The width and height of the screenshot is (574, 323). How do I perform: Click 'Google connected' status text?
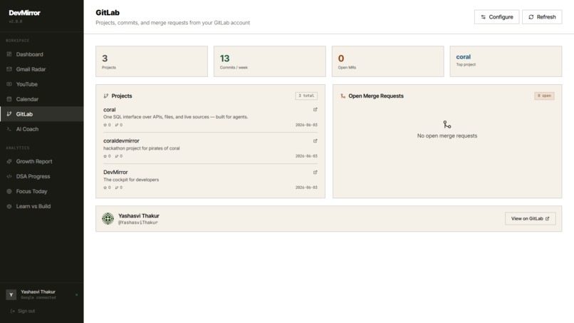pyautogui.click(x=38, y=298)
